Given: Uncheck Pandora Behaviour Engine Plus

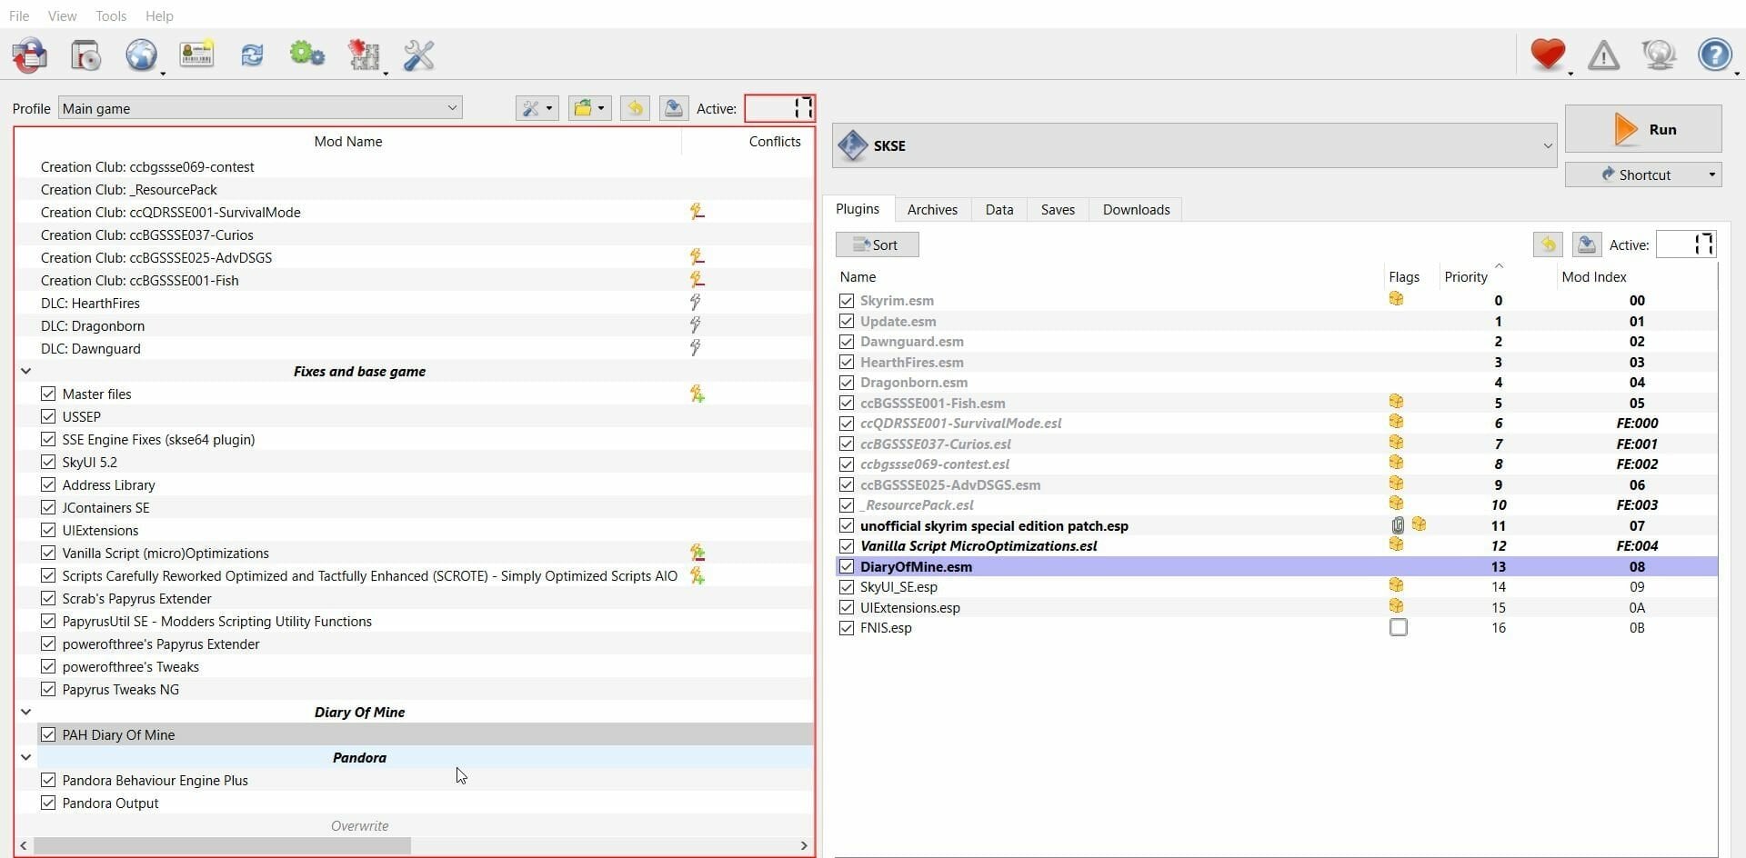Looking at the screenshot, I should (48, 780).
